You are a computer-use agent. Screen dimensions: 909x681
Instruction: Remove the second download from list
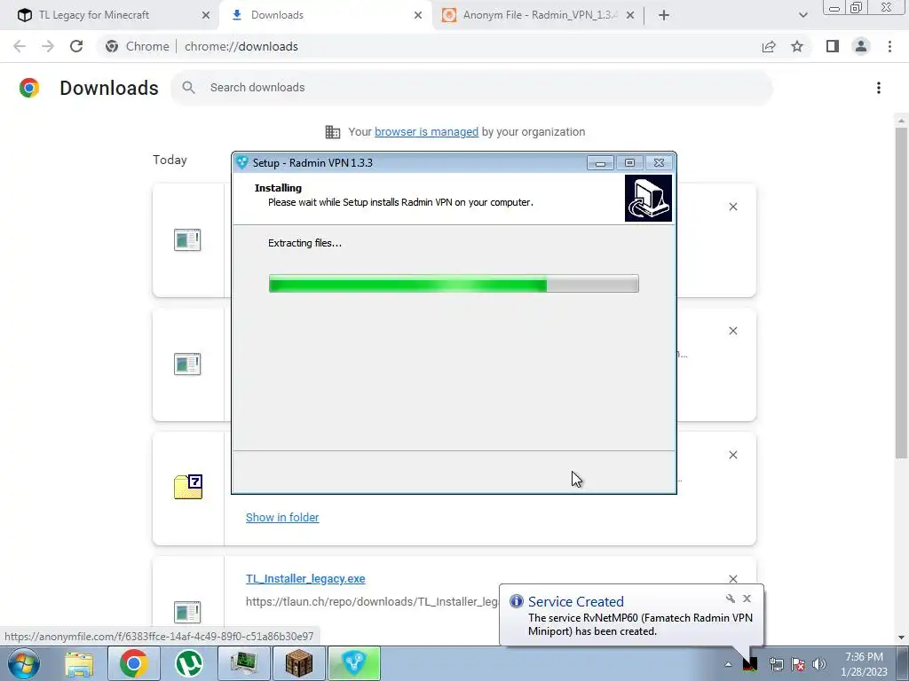pos(732,331)
